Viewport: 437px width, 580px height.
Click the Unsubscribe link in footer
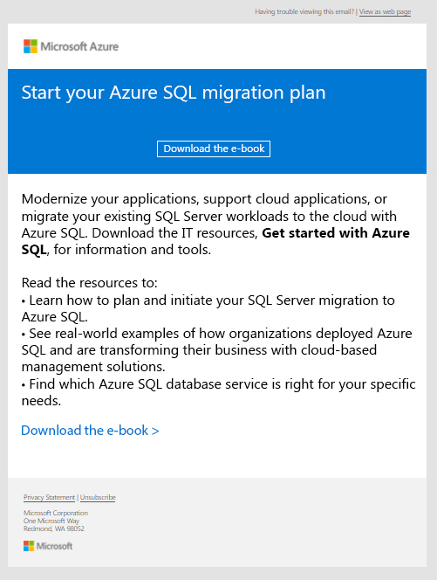[98, 498]
